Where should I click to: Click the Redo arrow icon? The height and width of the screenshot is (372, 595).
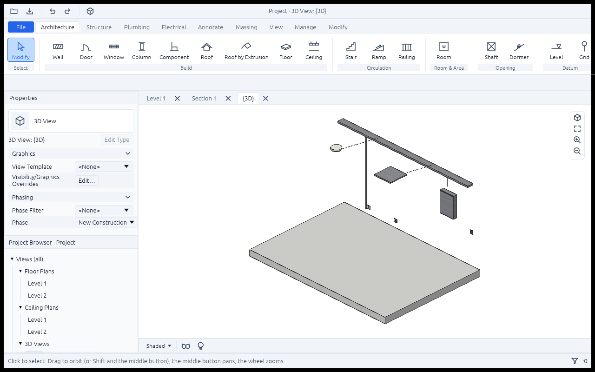67,11
